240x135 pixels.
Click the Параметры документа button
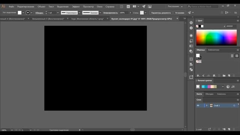coord(161,13)
